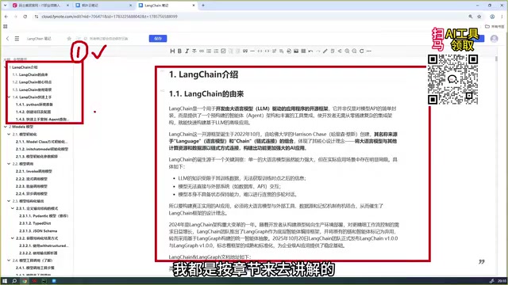
Task: Open the Windows Start menu
Action: (x=5, y=281)
